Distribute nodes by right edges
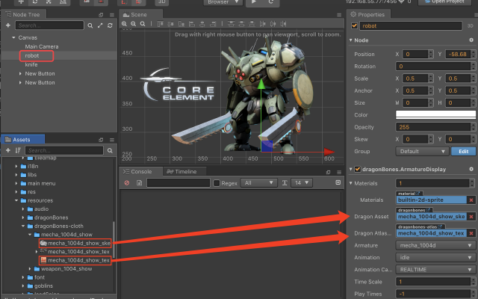Screen dimensions: 478x299 coord(284,24)
